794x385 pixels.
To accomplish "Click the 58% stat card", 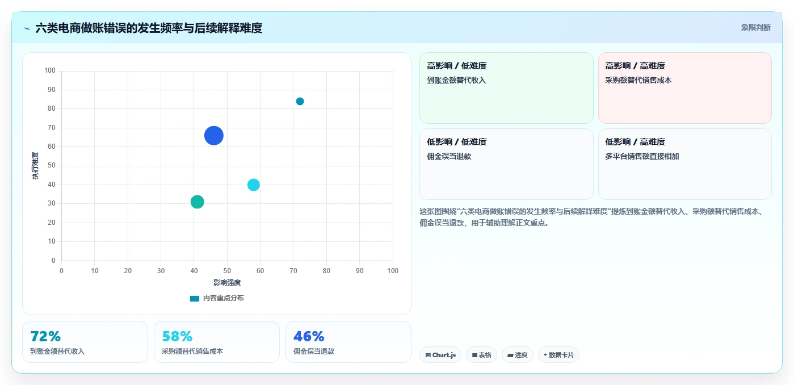I will pyautogui.click(x=217, y=342).
